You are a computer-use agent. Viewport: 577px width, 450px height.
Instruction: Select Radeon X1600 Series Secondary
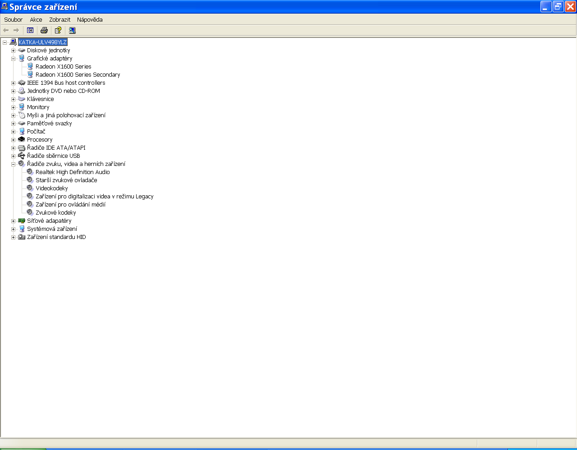tap(78, 75)
